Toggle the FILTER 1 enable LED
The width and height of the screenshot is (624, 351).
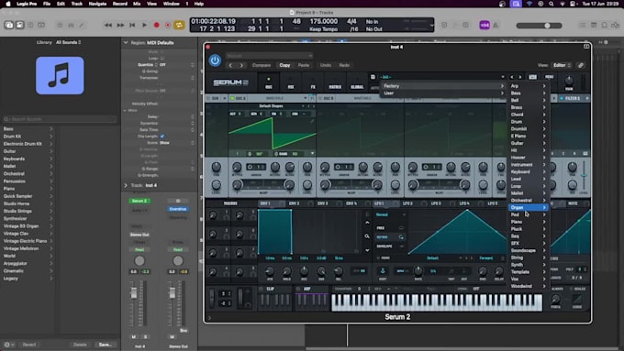[562, 98]
